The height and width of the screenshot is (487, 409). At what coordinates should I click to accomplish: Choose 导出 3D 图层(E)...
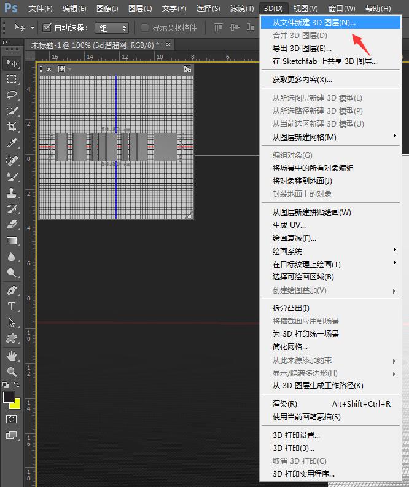tap(330, 49)
